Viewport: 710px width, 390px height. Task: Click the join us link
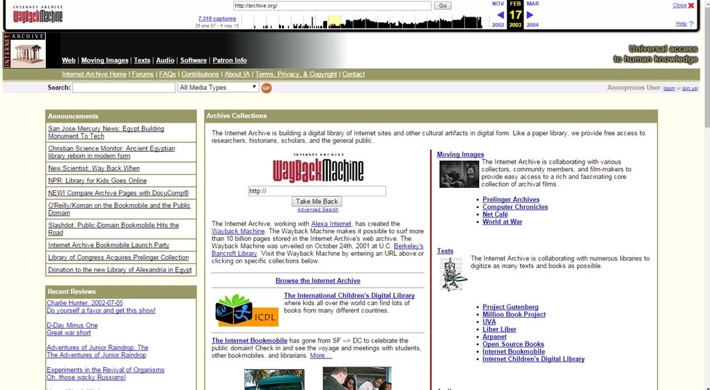pyautogui.click(x=690, y=88)
